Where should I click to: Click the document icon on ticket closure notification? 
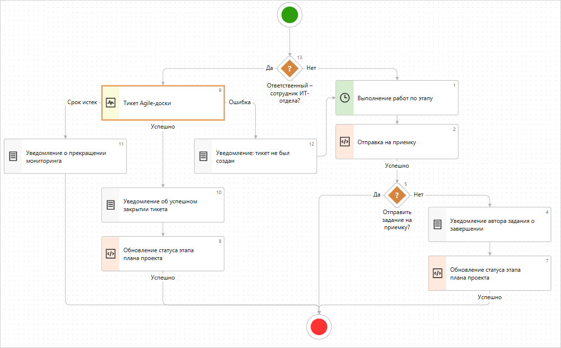pos(111,205)
